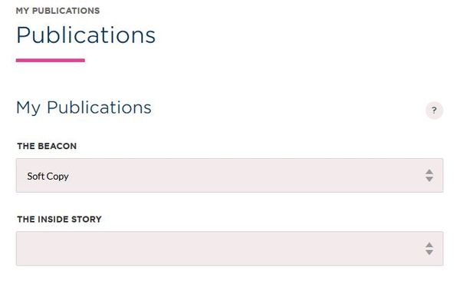
Task: Go to the MY PUBLICATIONS breadcrumb
Action: pyautogui.click(x=58, y=11)
